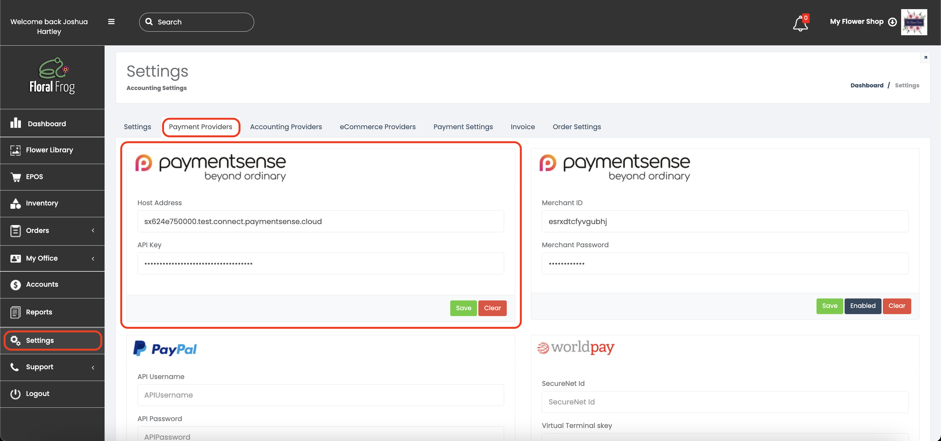The height and width of the screenshot is (441, 941).
Task: Click inside the API Username field
Action: [320, 395]
